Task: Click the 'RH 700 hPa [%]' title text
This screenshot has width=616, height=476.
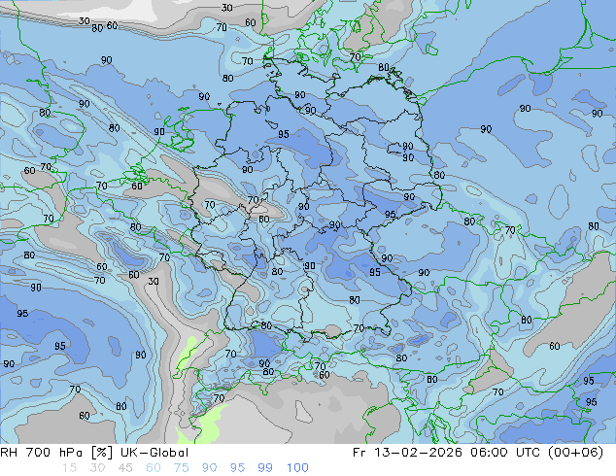Action: tap(56, 453)
